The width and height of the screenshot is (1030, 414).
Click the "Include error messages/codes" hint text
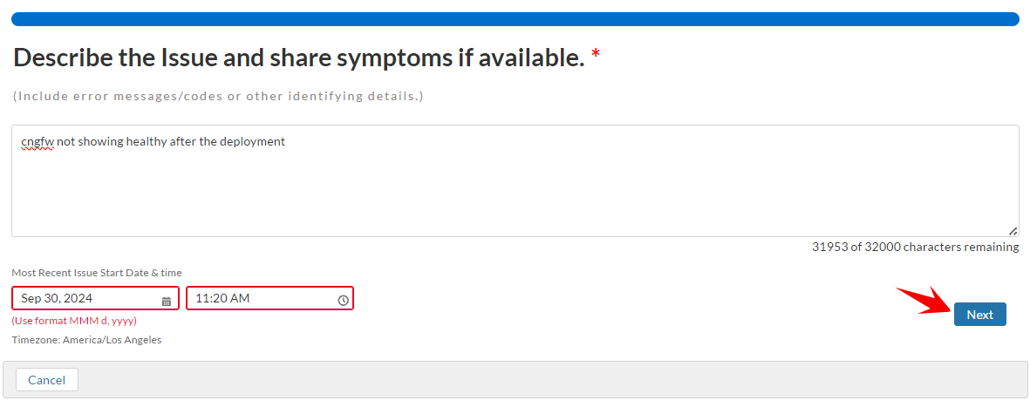click(218, 96)
